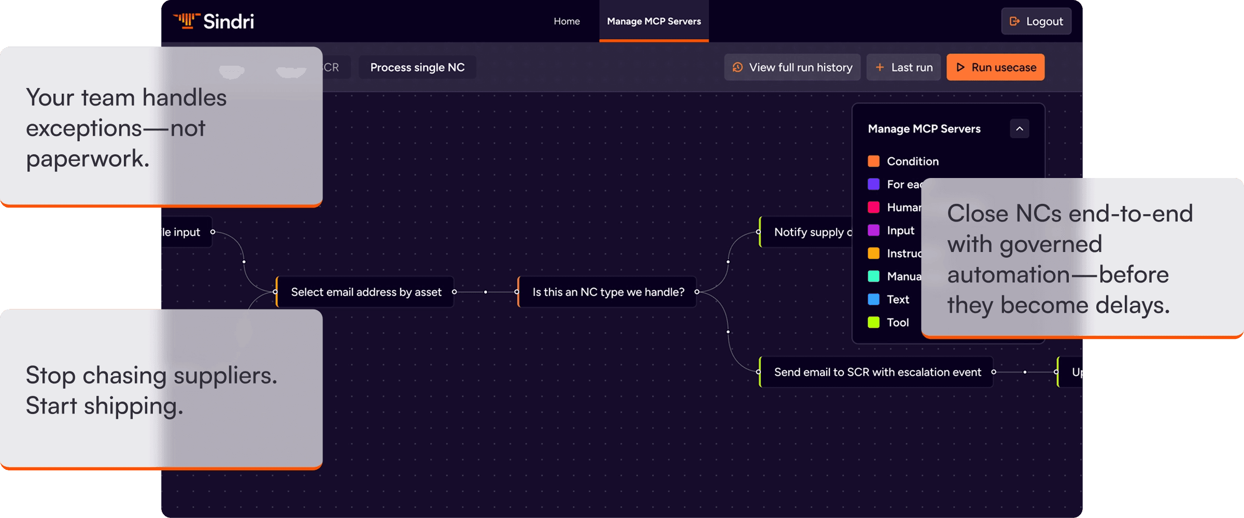Viewport: 1244px width, 518px height.
Task: Open the Home tab
Action: (x=567, y=21)
